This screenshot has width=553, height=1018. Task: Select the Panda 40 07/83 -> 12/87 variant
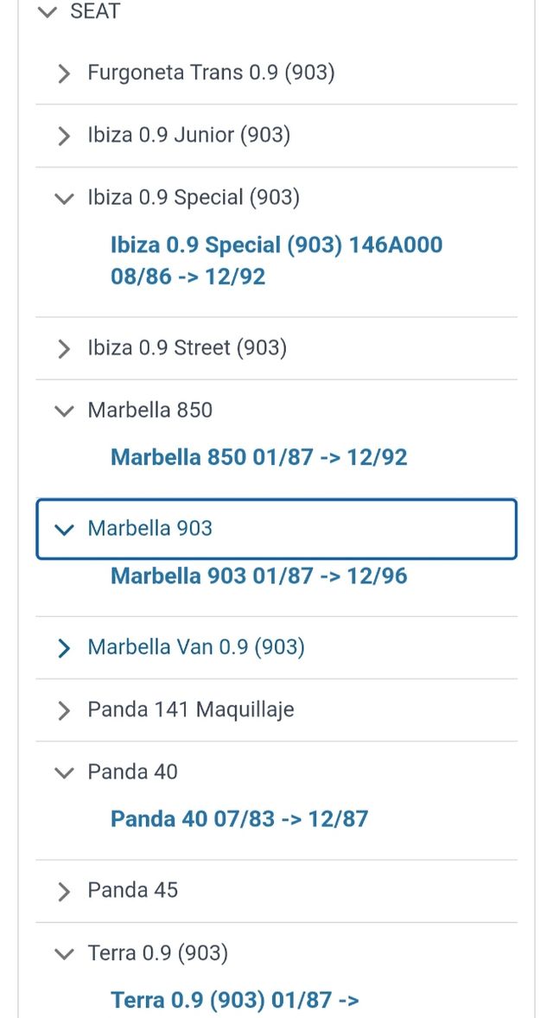pos(238,818)
